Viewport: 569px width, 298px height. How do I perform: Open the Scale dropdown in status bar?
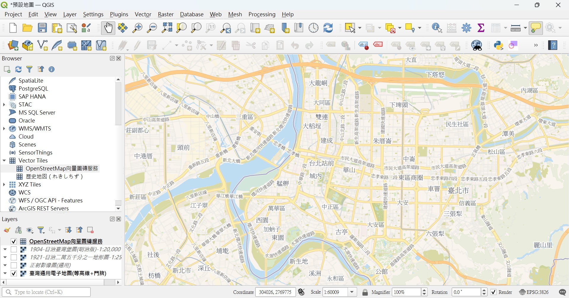(x=352, y=292)
